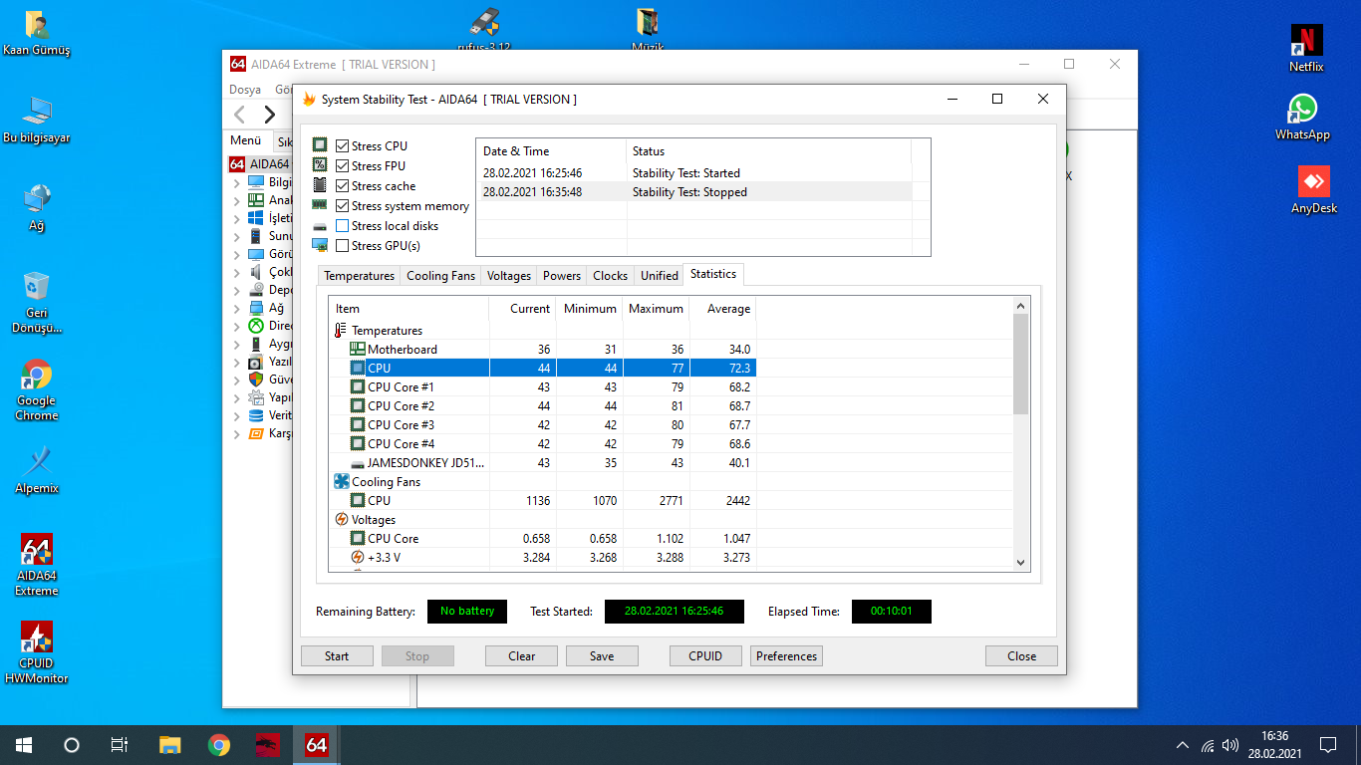Click the statistics list vertical scrollbar thumb
1361x765 pixels.
coord(1020,364)
